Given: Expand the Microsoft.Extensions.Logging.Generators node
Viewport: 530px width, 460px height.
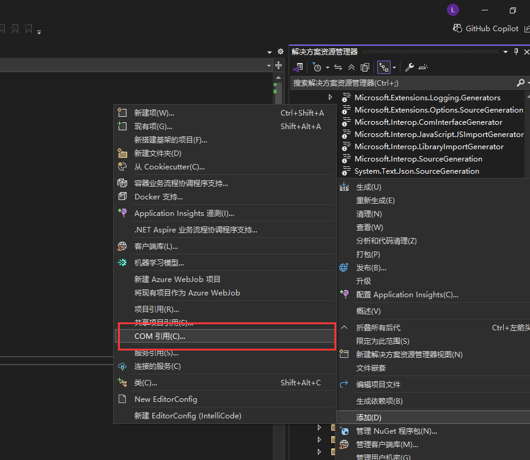Looking at the screenshot, I should pos(330,97).
